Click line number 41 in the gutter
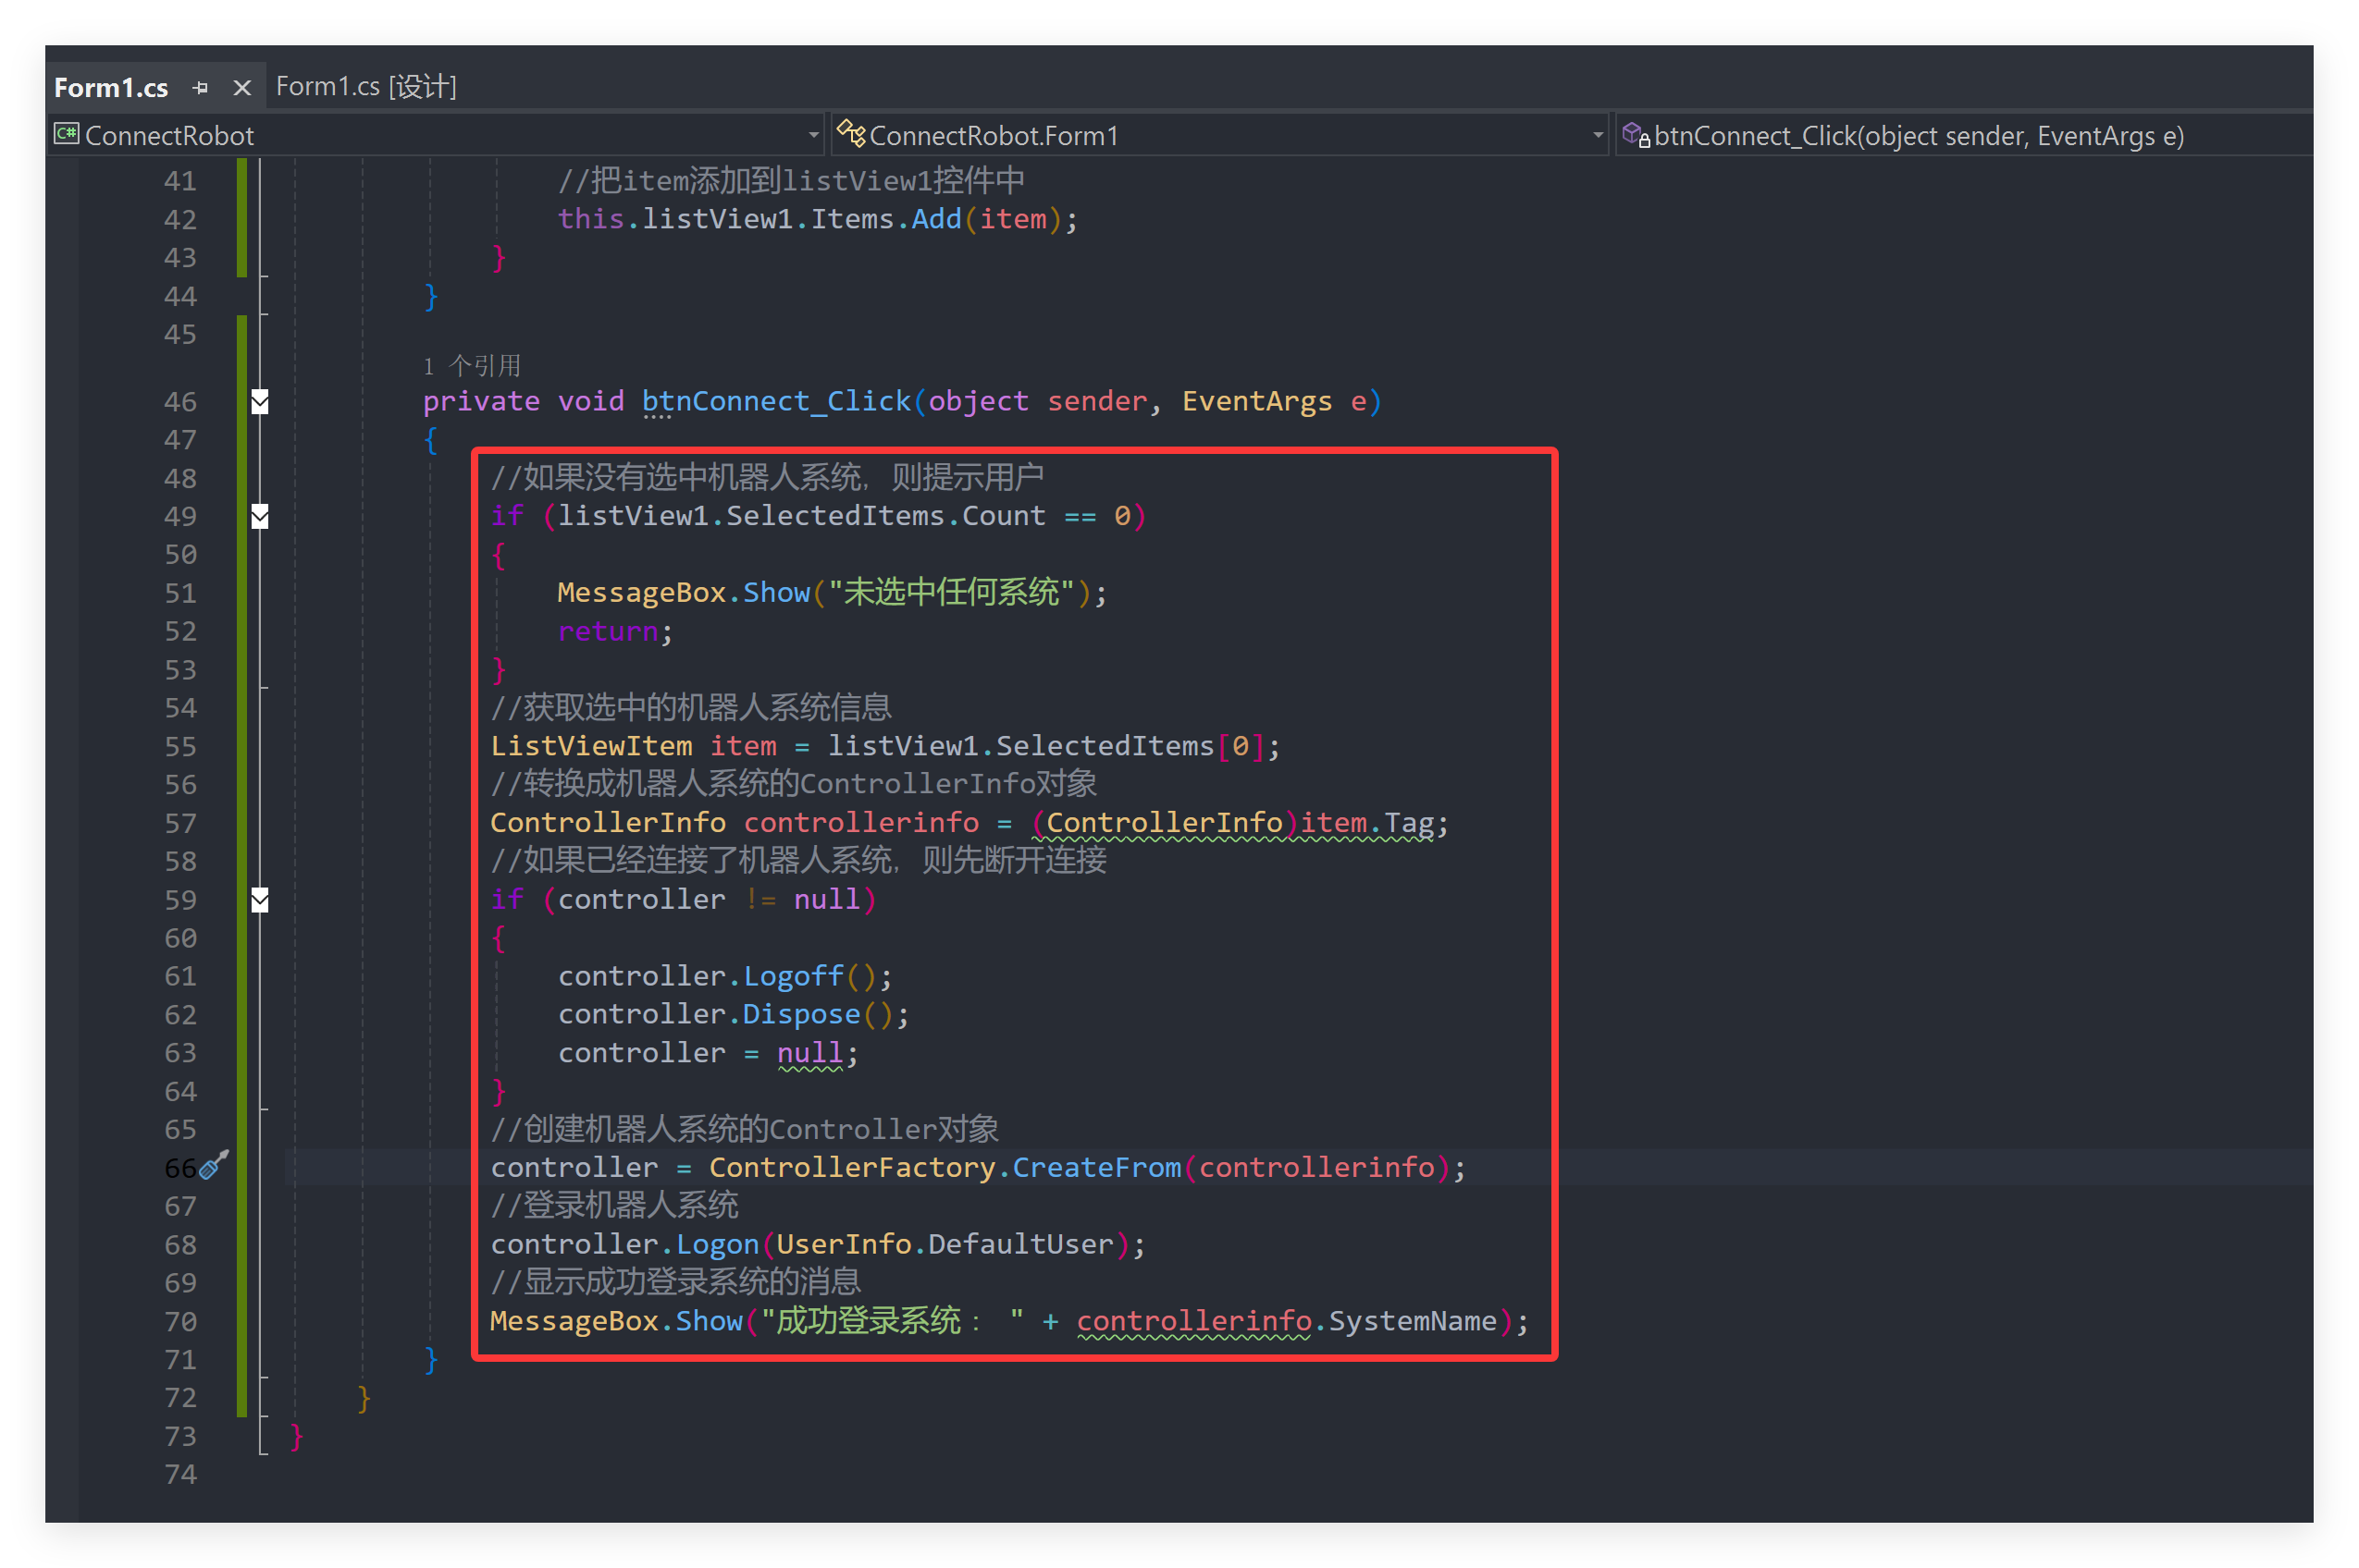 (180, 181)
